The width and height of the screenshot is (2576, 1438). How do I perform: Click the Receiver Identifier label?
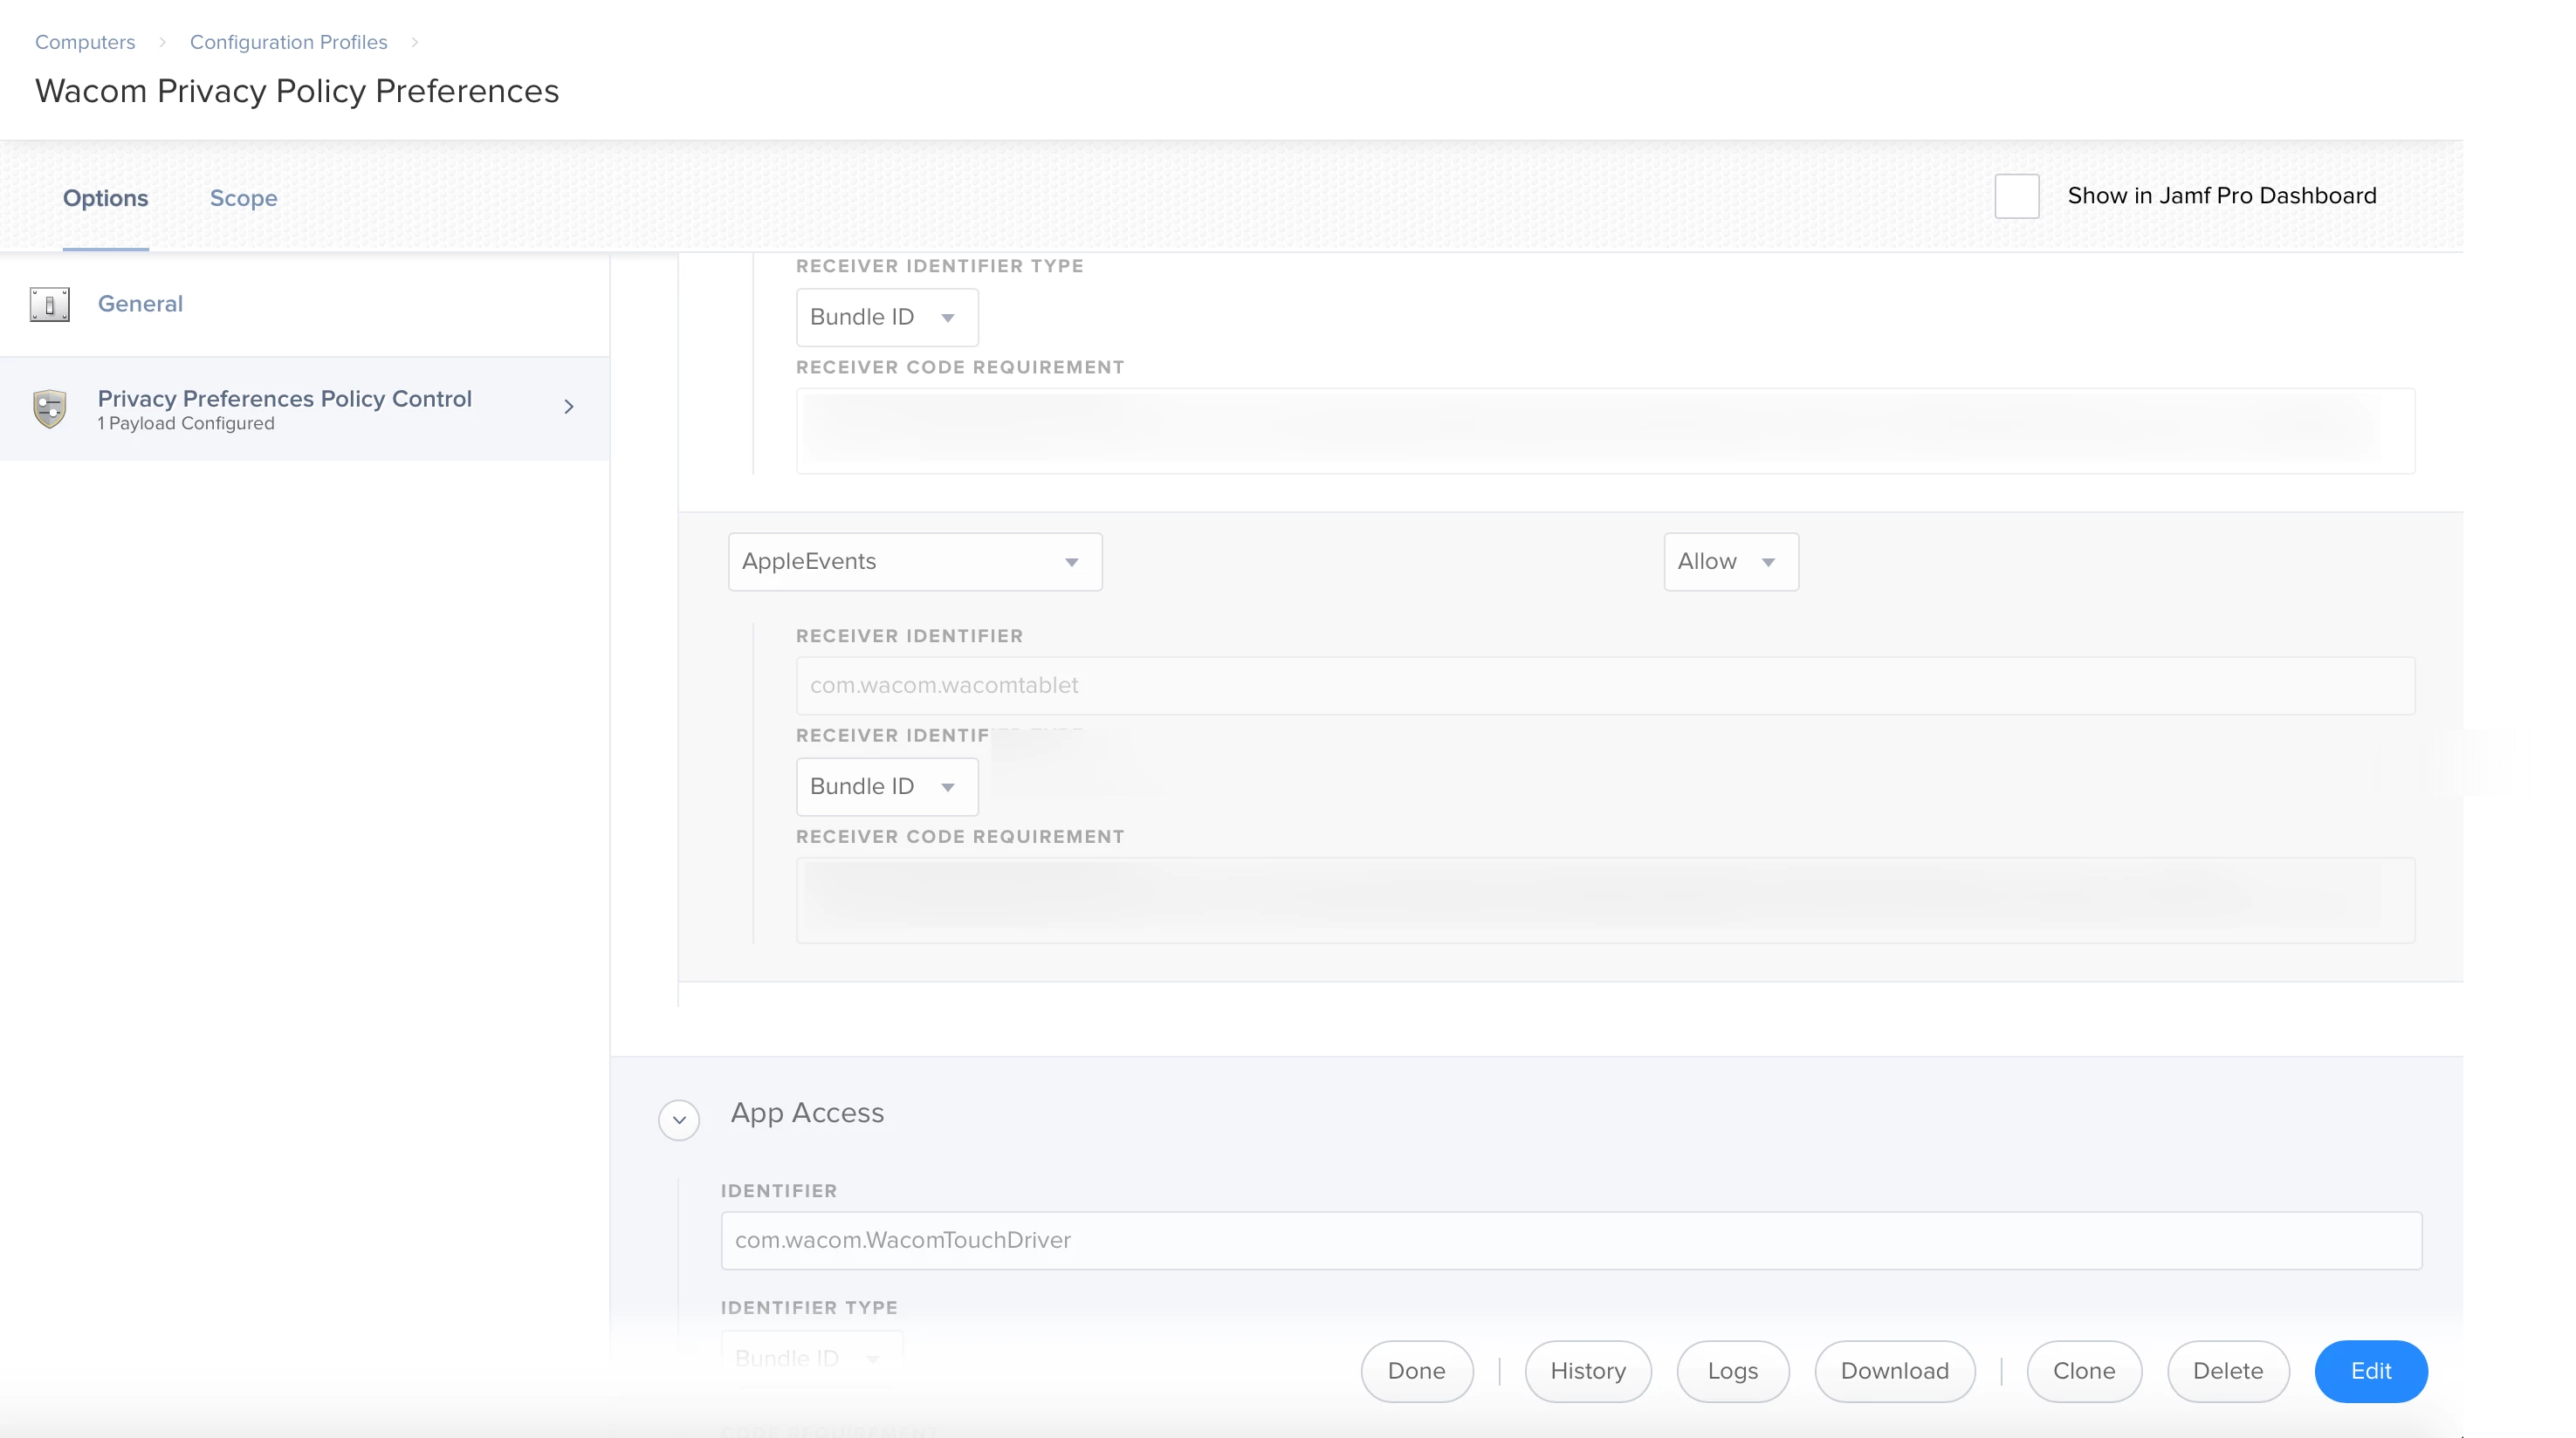[x=909, y=637]
